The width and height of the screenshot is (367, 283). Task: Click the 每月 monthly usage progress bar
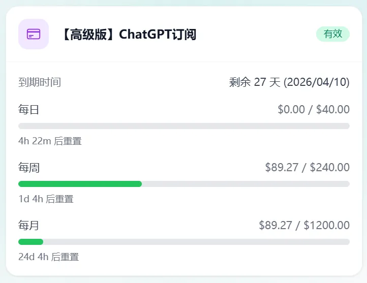[183, 242]
